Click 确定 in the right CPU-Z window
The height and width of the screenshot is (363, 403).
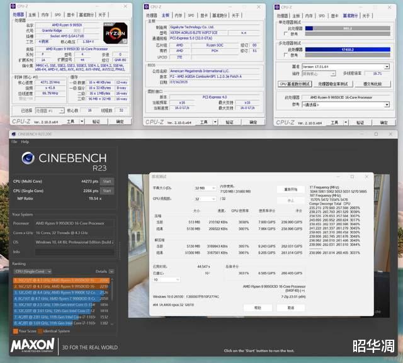pyautogui.click(x=383, y=123)
